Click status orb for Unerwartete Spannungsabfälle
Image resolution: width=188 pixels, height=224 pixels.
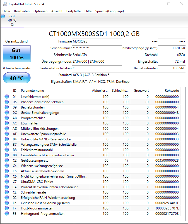[x=7, y=134]
